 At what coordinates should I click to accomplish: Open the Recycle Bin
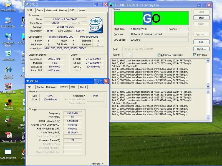point(8,55)
